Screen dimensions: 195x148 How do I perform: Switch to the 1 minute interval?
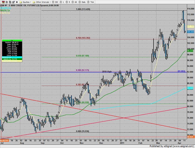[x=62, y=2]
